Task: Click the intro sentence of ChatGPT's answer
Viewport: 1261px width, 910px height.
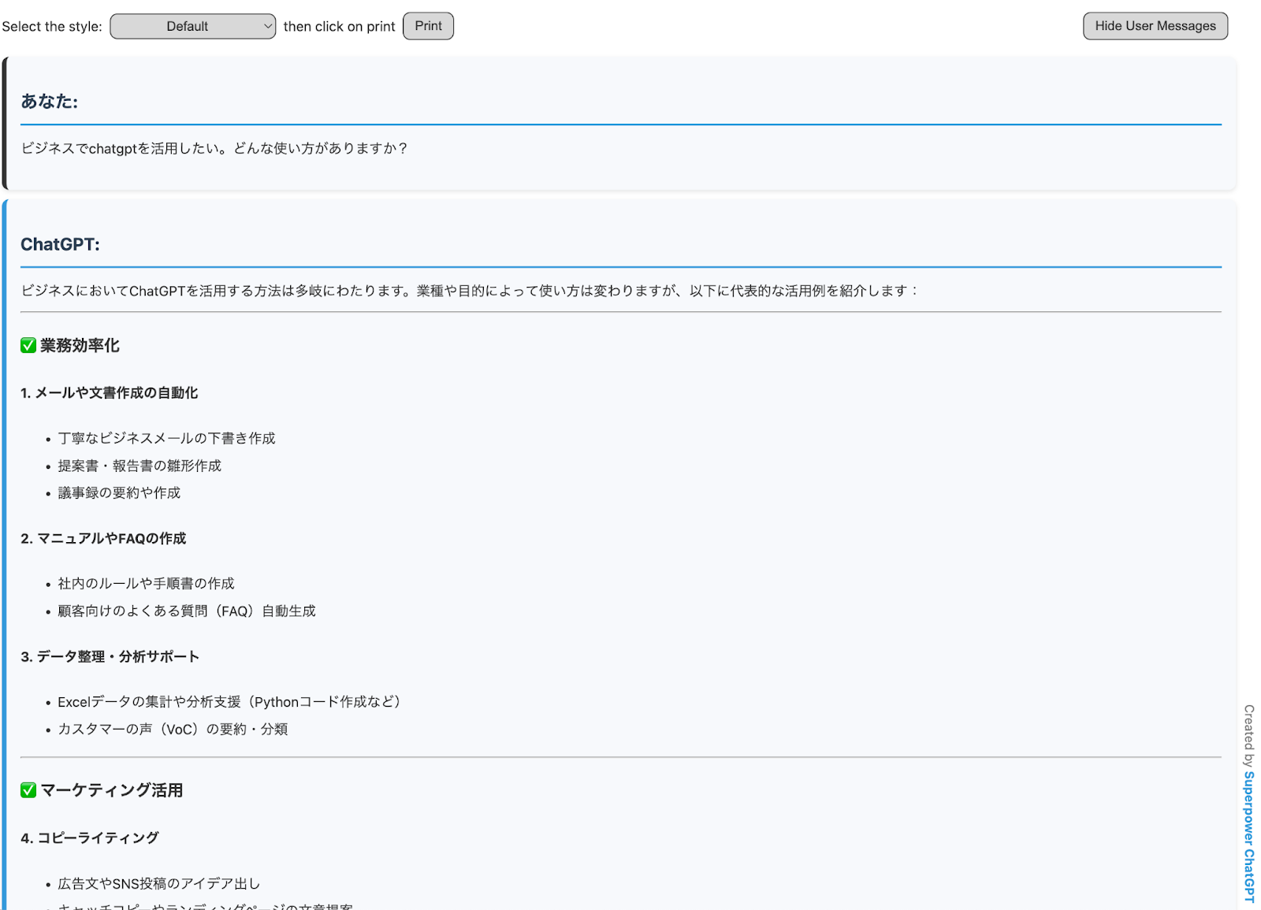Action: (470, 289)
